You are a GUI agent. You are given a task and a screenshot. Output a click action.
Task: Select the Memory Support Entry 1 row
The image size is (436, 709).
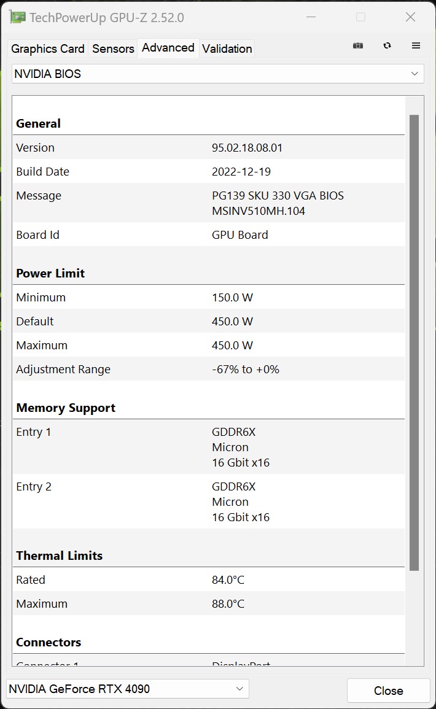[x=208, y=447]
